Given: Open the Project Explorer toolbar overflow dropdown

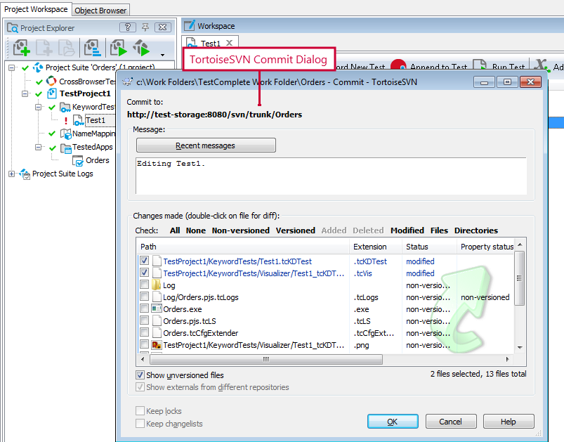Looking at the screenshot, I should click(162, 54).
